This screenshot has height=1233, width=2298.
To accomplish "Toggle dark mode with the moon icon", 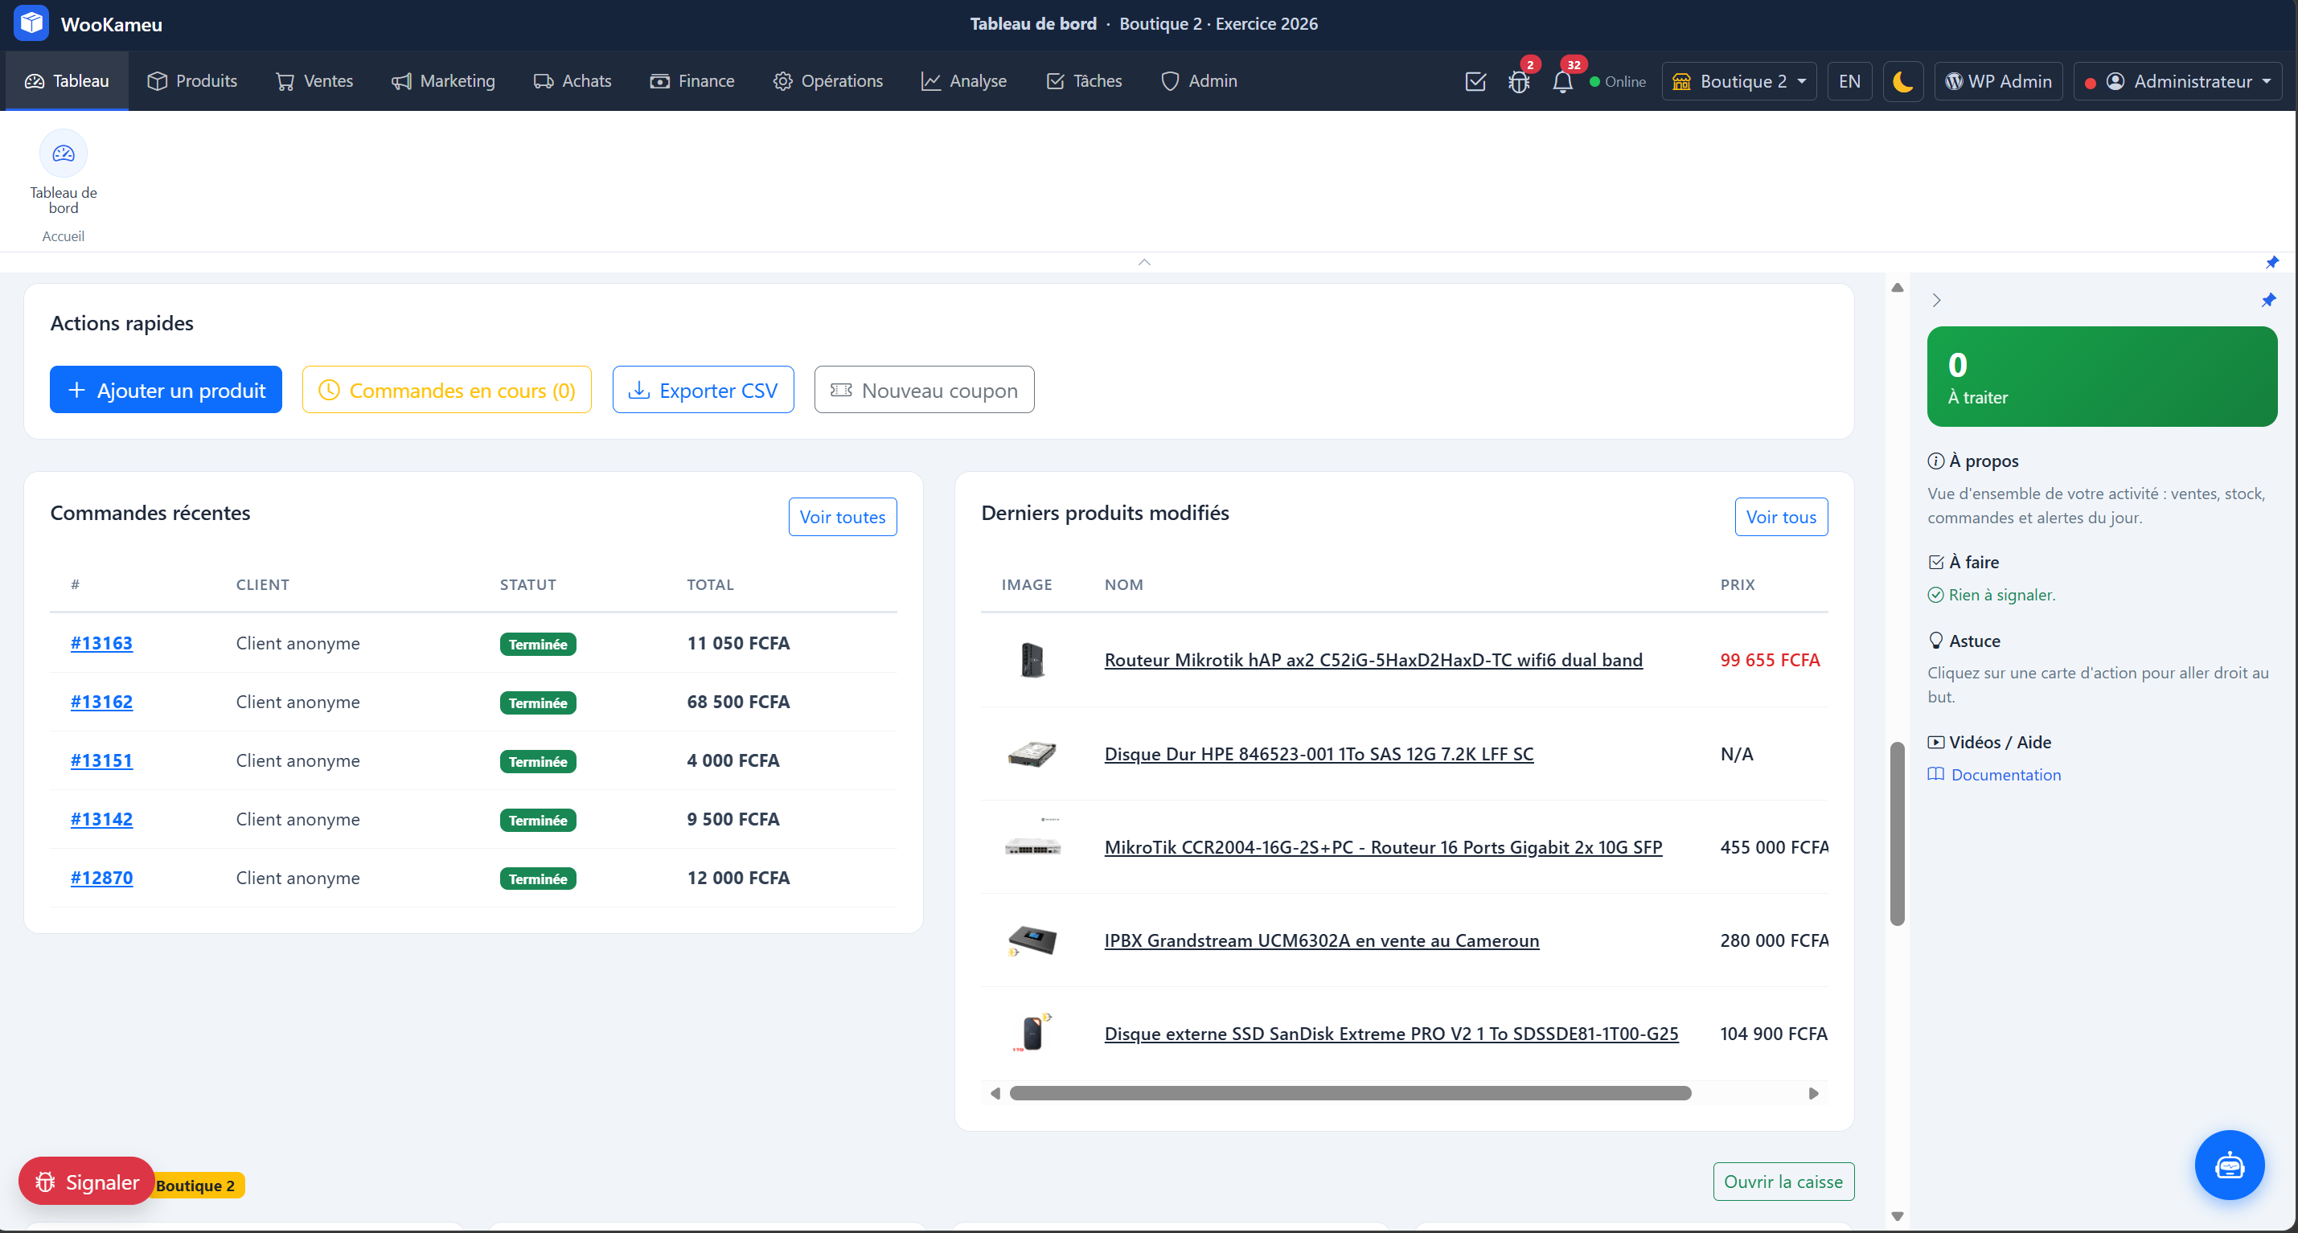I will [1903, 81].
